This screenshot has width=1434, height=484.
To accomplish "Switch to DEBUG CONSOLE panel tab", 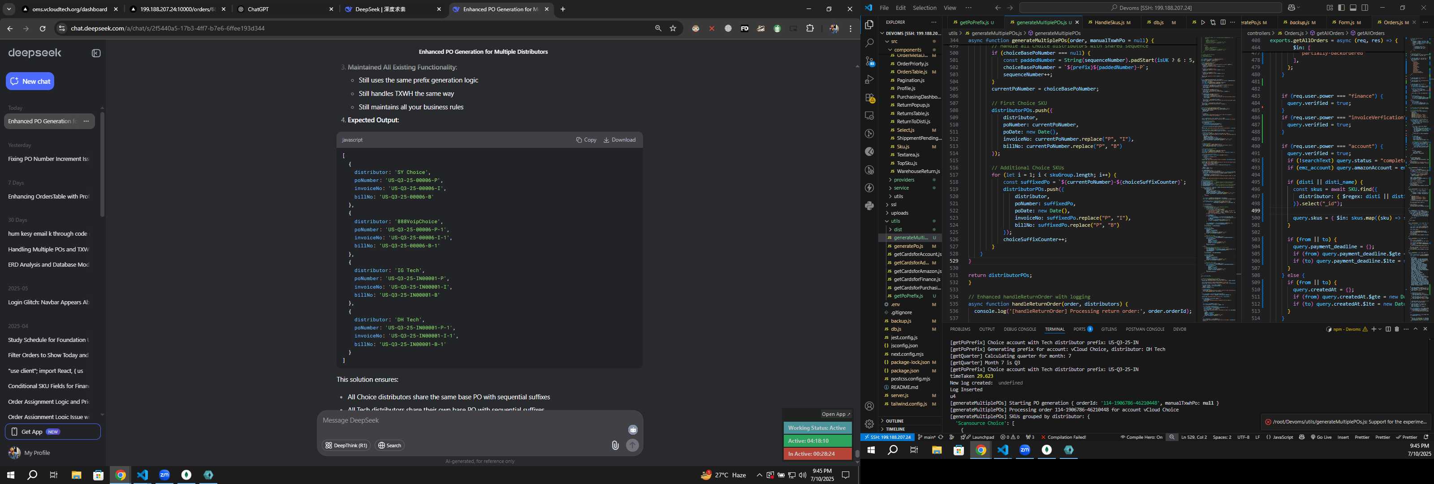I will point(1020,329).
